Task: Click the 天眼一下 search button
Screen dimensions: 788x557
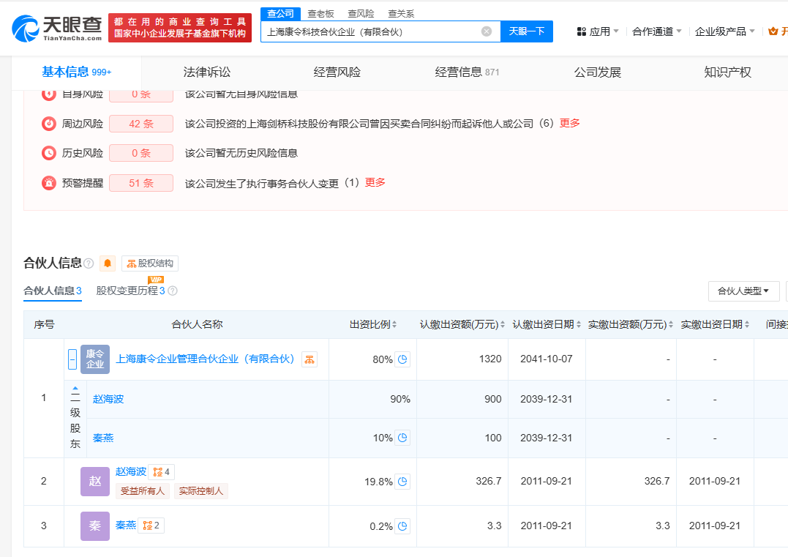Action: point(527,31)
